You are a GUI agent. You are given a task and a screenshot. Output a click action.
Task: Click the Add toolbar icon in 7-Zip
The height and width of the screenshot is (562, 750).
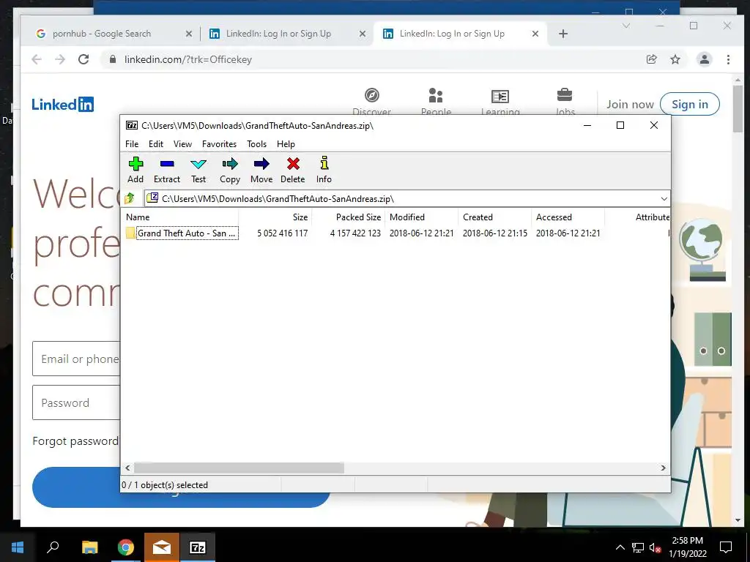pos(135,170)
